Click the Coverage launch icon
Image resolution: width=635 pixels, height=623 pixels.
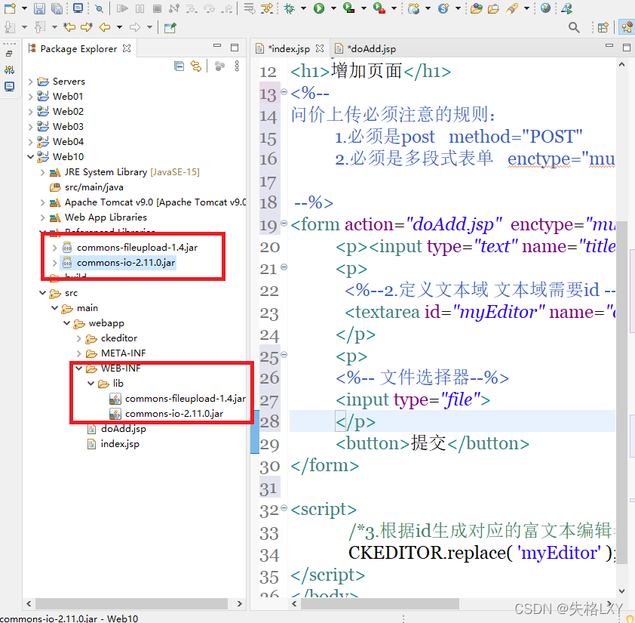[348, 8]
